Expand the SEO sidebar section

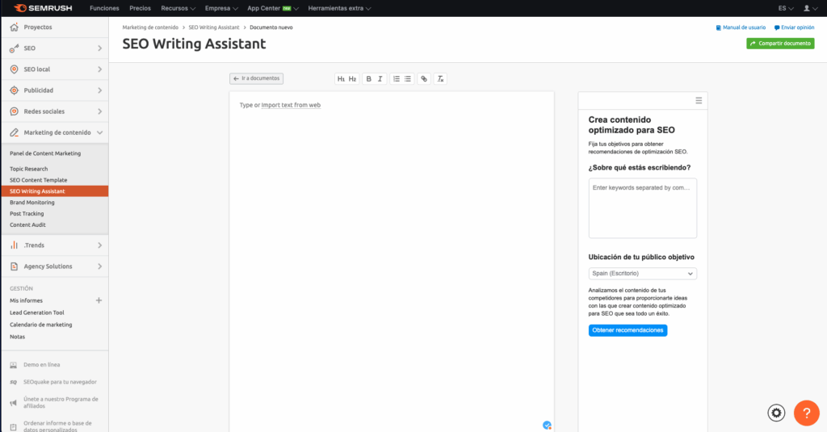point(99,48)
